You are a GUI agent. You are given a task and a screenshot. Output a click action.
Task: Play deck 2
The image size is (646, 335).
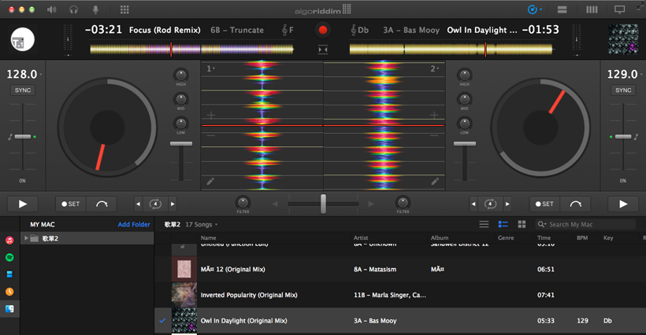(623, 204)
